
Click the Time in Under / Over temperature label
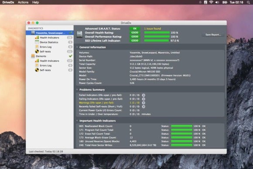click(99, 114)
